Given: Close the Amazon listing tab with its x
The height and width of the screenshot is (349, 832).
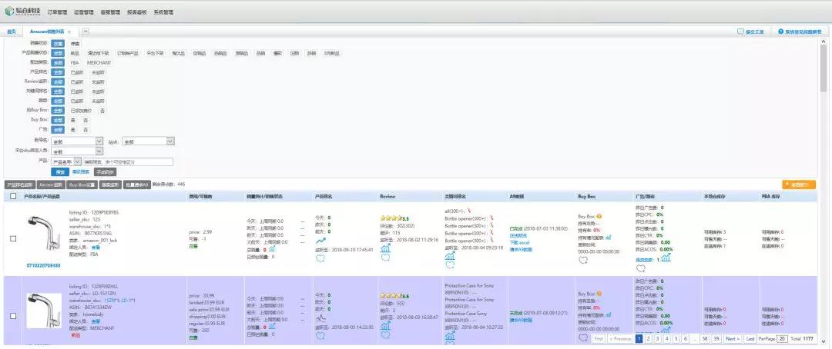Looking at the screenshot, I should [69, 32].
